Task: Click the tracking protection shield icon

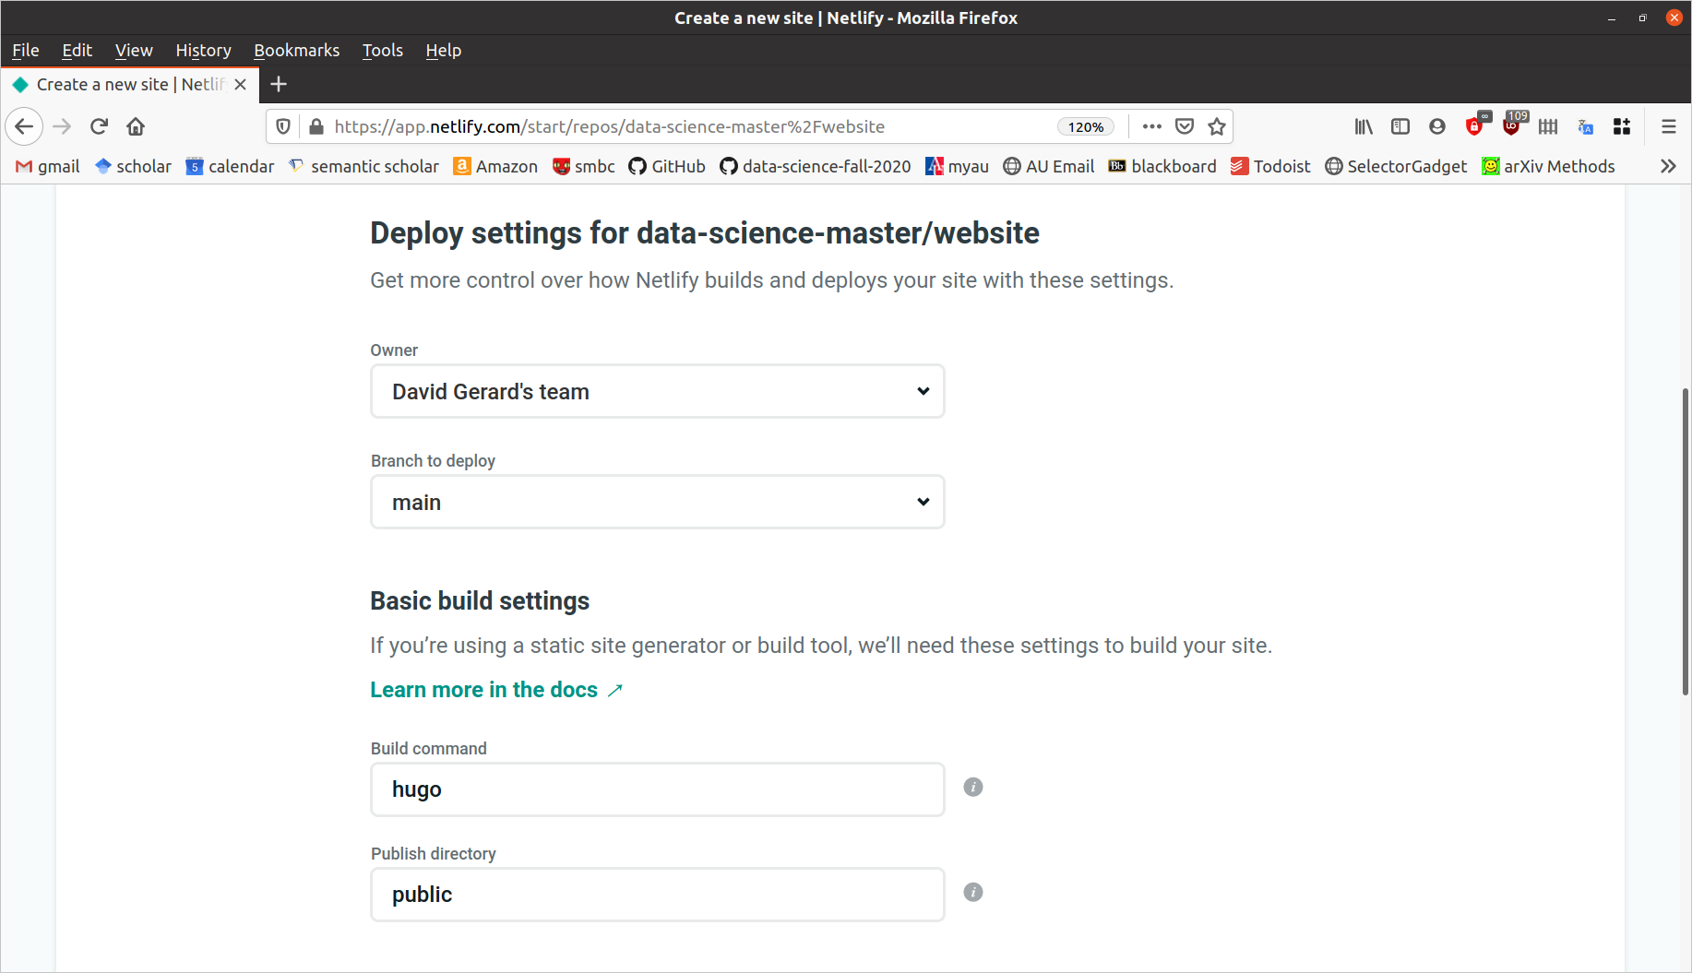Action: [x=283, y=126]
